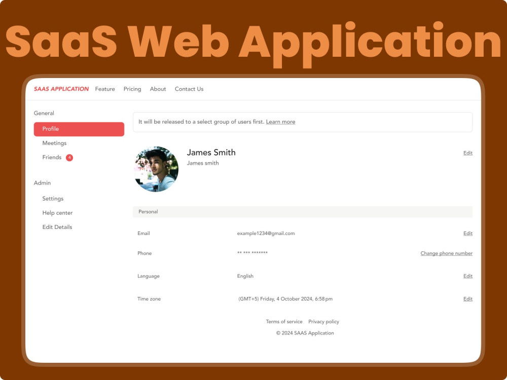Click the Phone field label
507x380 pixels.
[144, 253]
